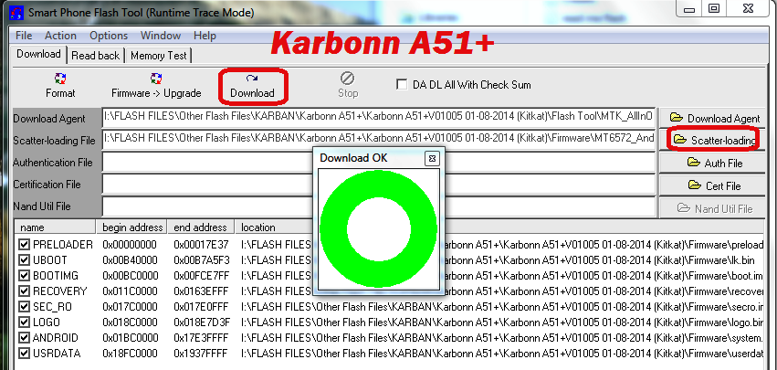Uncheck the USRDATA partition checkbox
The width and height of the screenshot is (777, 370).
24,354
